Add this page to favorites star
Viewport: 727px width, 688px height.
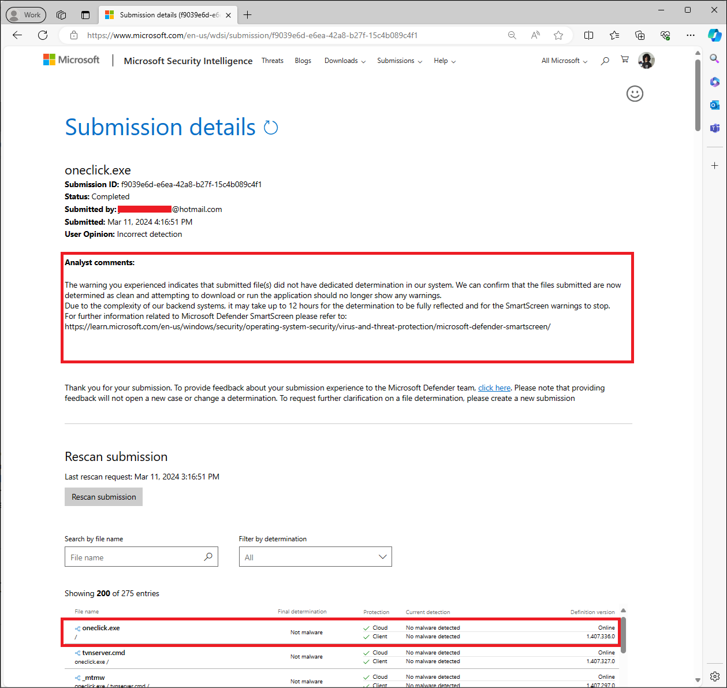558,35
